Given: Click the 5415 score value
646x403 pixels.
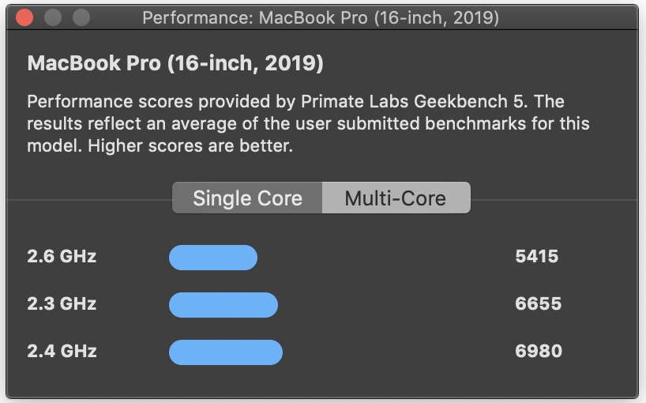Looking at the screenshot, I should click(536, 257).
